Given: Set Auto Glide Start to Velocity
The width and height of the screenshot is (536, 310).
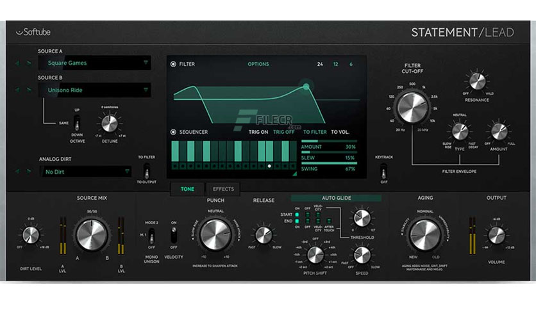Looking at the screenshot, I should [318, 215].
